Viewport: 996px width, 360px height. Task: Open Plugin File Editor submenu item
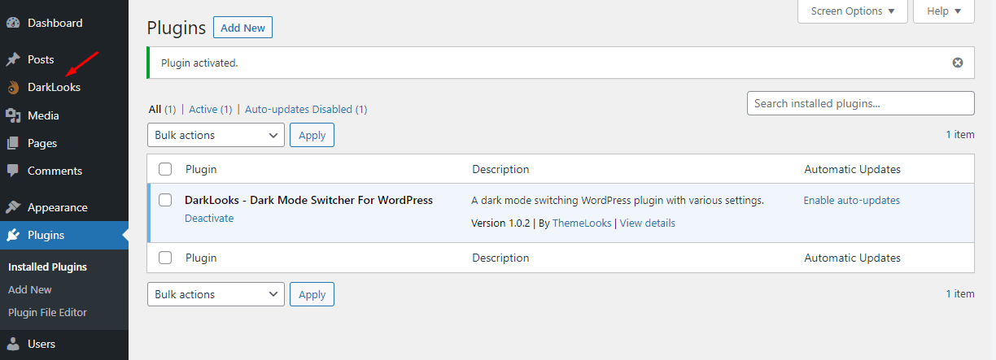pos(47,312)
